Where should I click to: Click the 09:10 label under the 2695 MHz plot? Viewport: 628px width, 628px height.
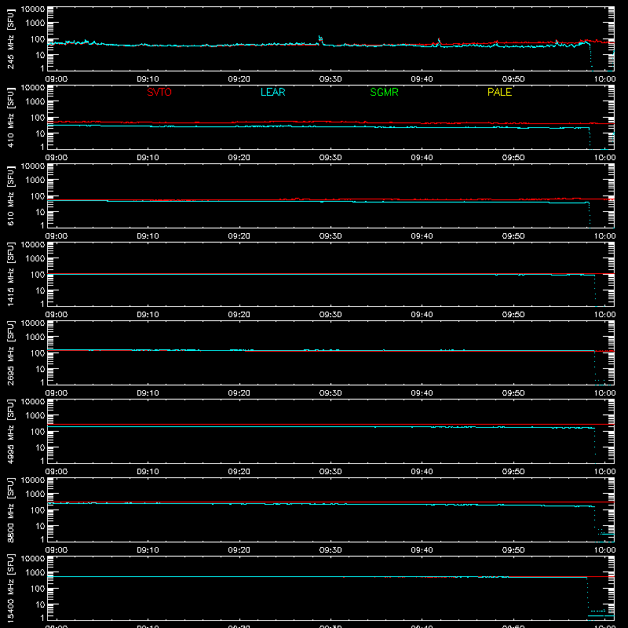148,393
